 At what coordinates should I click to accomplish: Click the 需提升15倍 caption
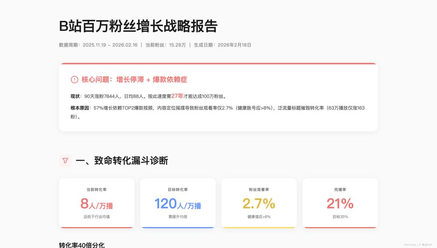pyautogui.click(x=178, y=216)
